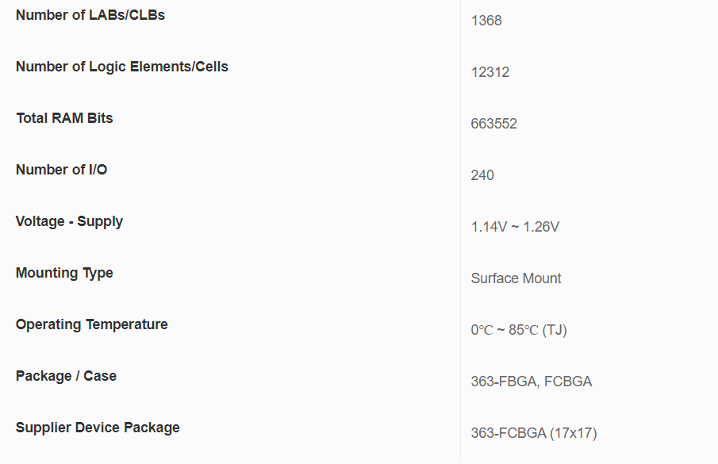This screenshot has height=464, width=718.
Task: Click 'FCBGA' after the comma in Package / Case
Action: pos(568,382)
